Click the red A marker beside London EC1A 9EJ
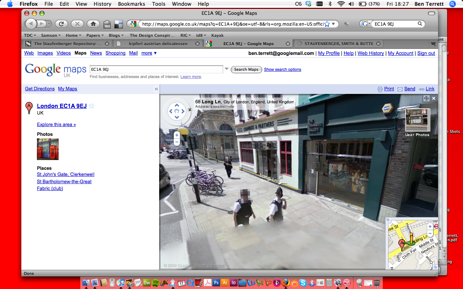The height and width of the screenshot is (289, 463). coord(29,108)
